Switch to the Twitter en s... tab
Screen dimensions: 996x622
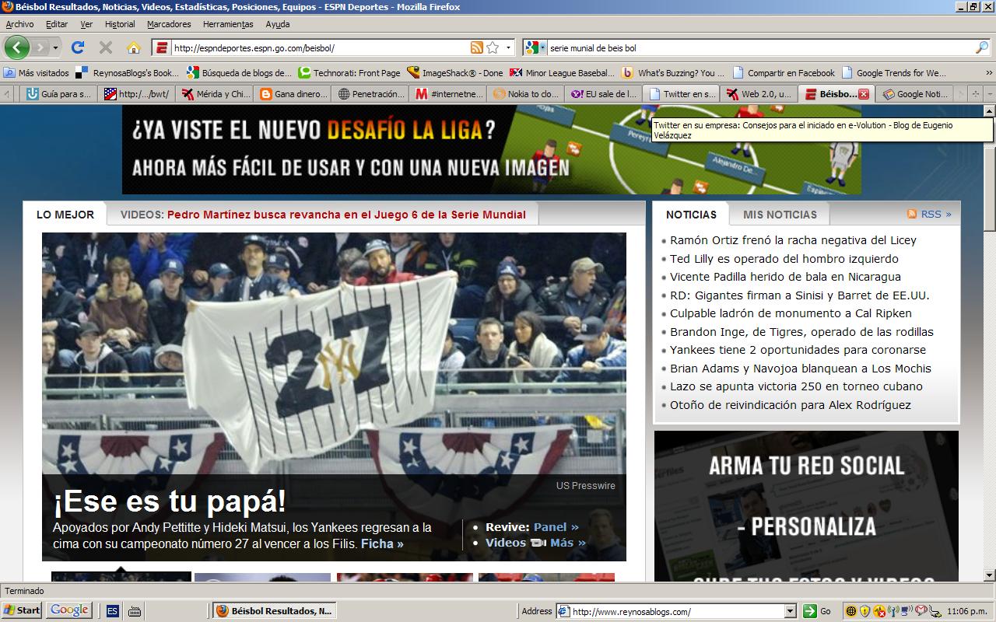point(682,94)
